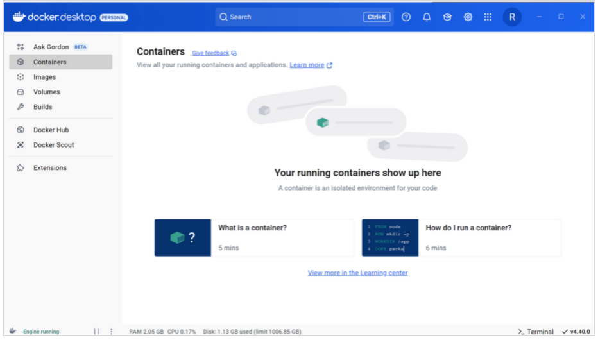Open the Learning center graduation cap icon
The width and height of the screenshot is (598, 340).
(x=447, y=17)
